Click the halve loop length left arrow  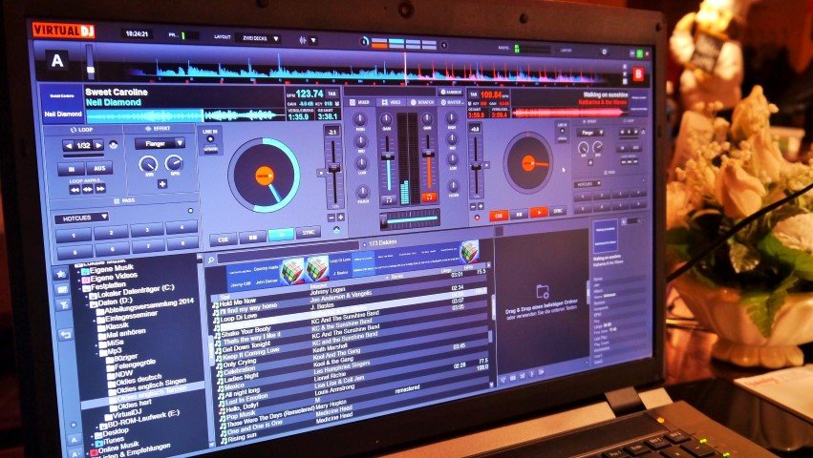67,144
